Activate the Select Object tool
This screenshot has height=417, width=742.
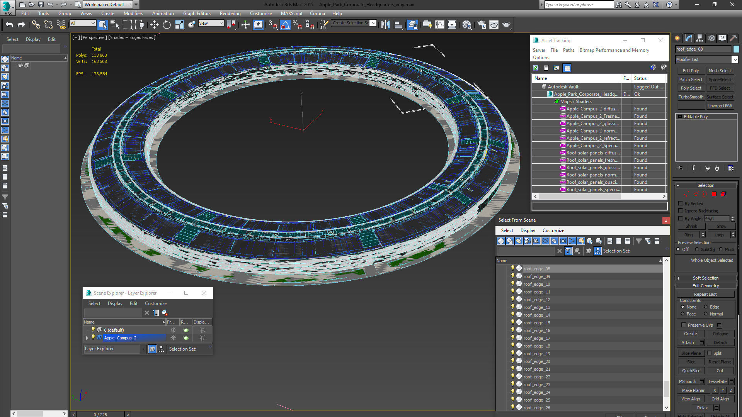pyautogui.click(x=102, y=25)
